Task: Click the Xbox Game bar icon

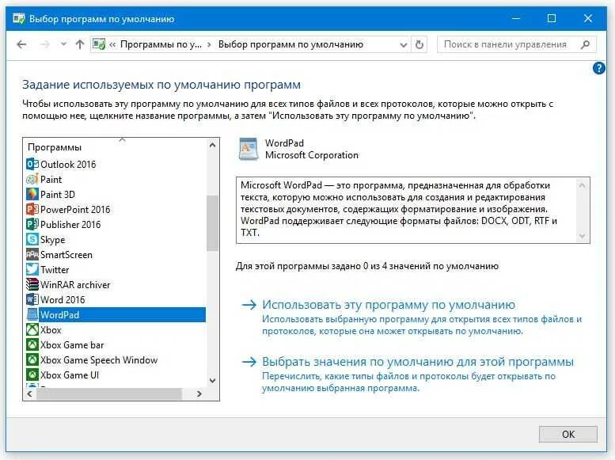Action: coord(32,344)
